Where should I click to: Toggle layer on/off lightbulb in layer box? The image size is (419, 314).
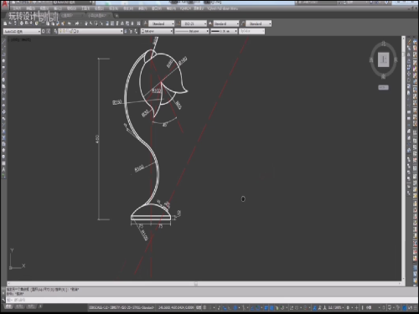[x=61, y=31]
